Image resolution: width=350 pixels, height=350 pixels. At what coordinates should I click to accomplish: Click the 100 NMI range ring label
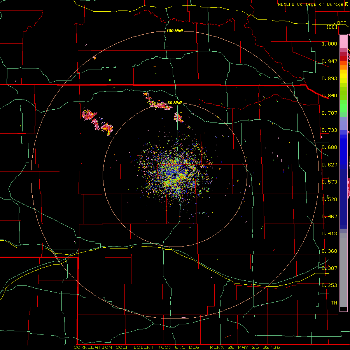pos(175,31)
